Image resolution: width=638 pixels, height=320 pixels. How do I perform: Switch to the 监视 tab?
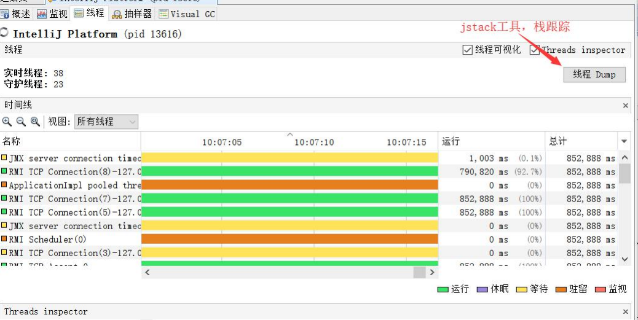coord(52,14)
